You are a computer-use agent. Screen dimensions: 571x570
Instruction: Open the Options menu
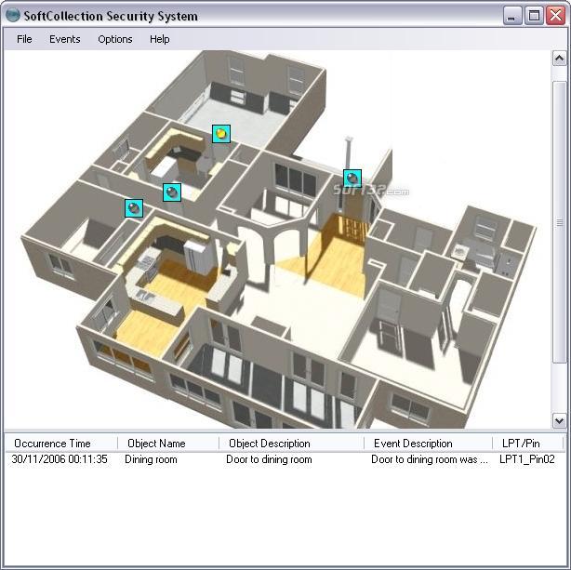tap(115, 39)
